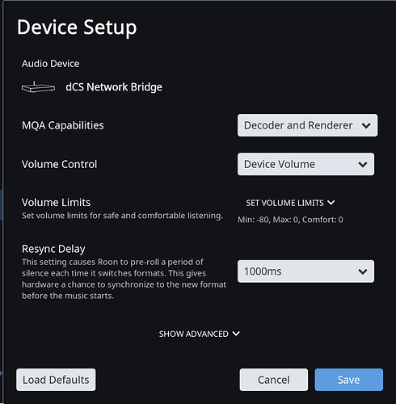Save the device setup

point(349,380)
